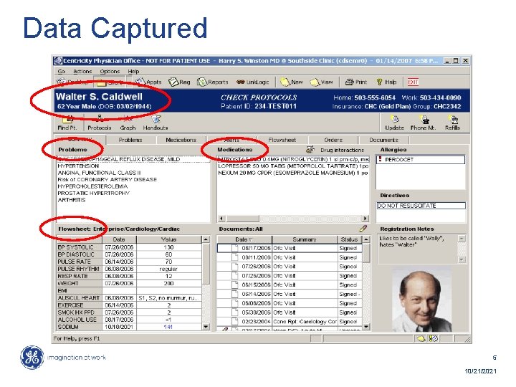Screen dimensions: 516x387
Task: Click Flowsheet scrollbar down arrow
Action: (x=206, y=327)
